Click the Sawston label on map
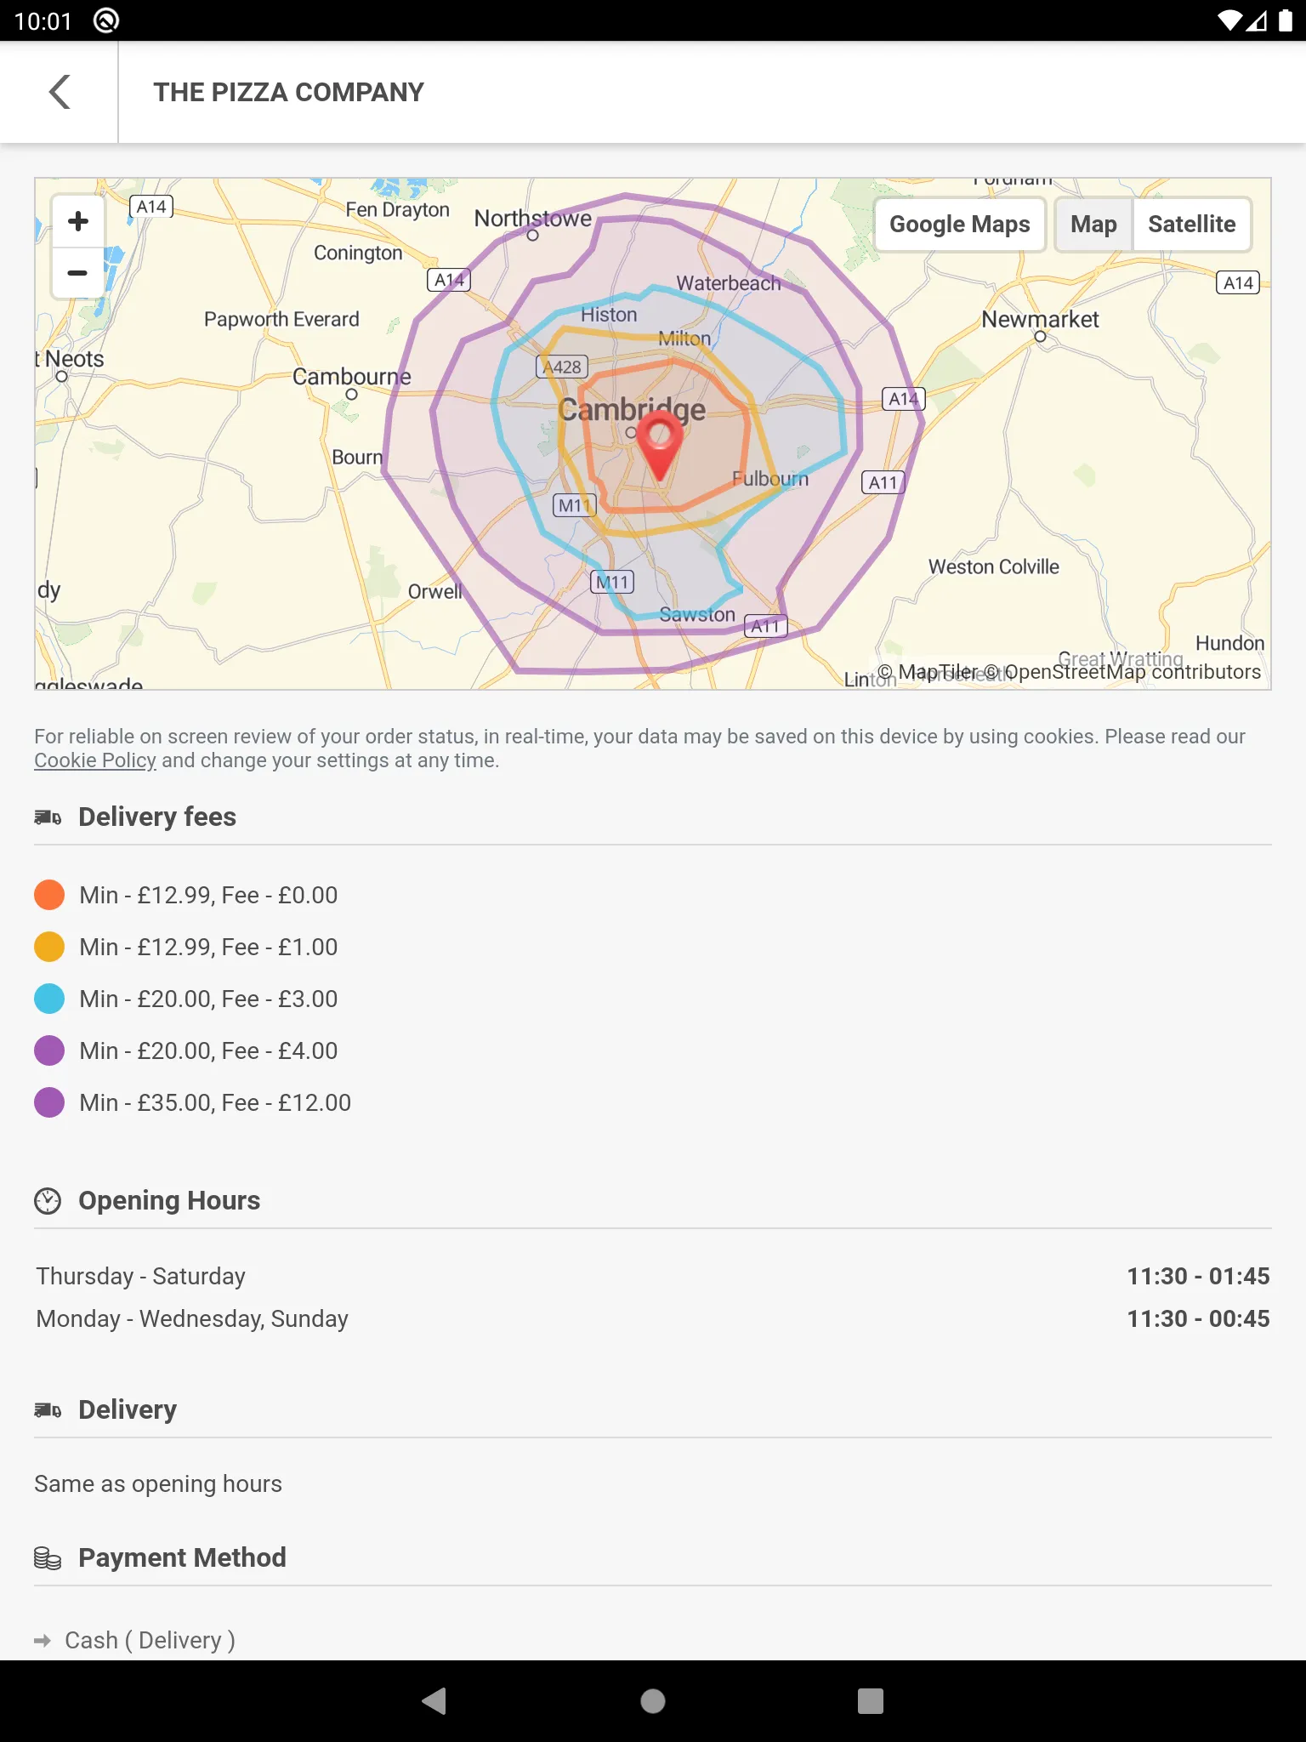Image resolution: width=1306 pixels, height=1742 pixels. tap(697, 614)
